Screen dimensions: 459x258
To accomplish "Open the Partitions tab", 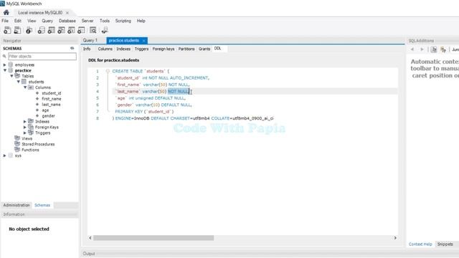I will tap(186, 49).
